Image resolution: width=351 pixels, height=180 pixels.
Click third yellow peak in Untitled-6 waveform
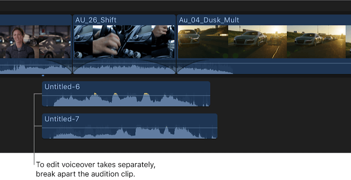146,94
